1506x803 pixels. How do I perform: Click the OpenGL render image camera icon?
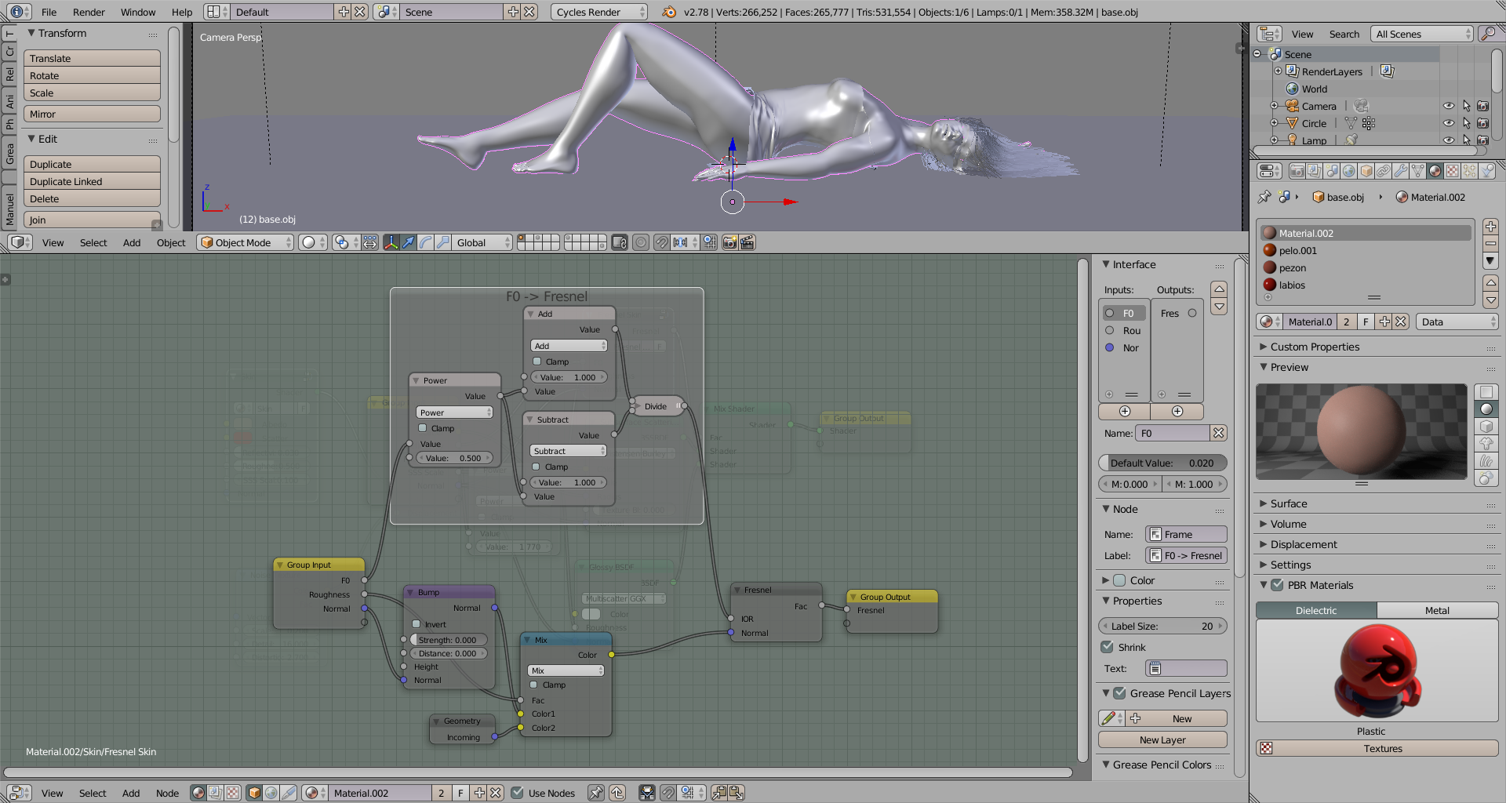[729, 242]
